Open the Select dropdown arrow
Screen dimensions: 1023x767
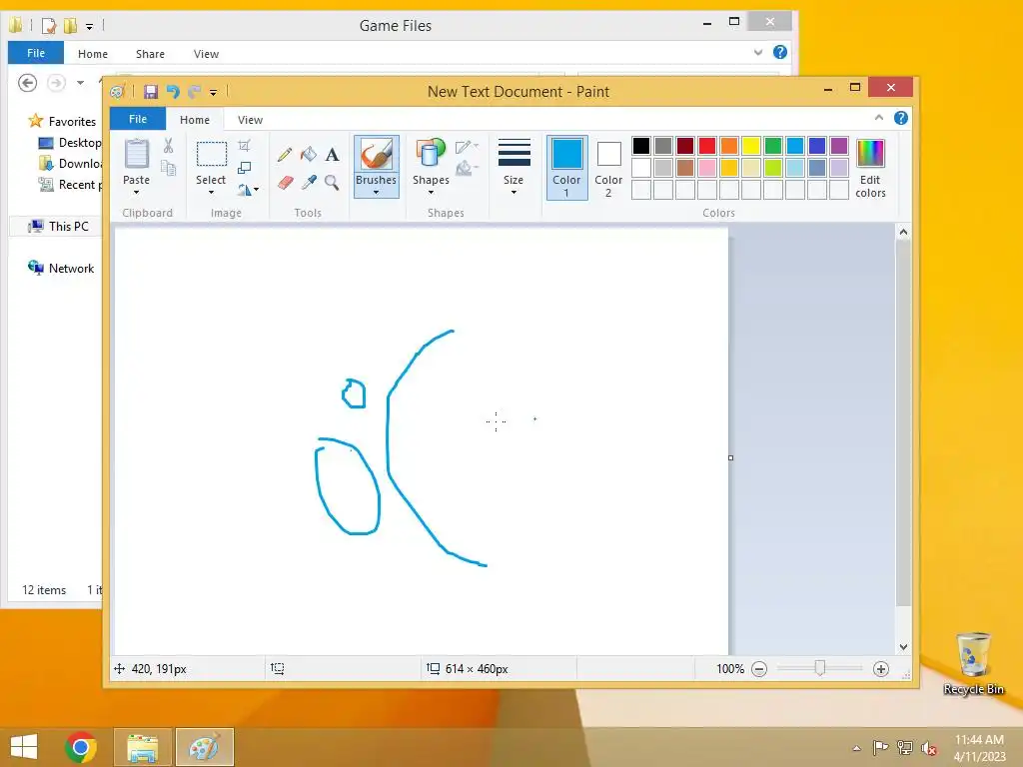tap(211, 192)
